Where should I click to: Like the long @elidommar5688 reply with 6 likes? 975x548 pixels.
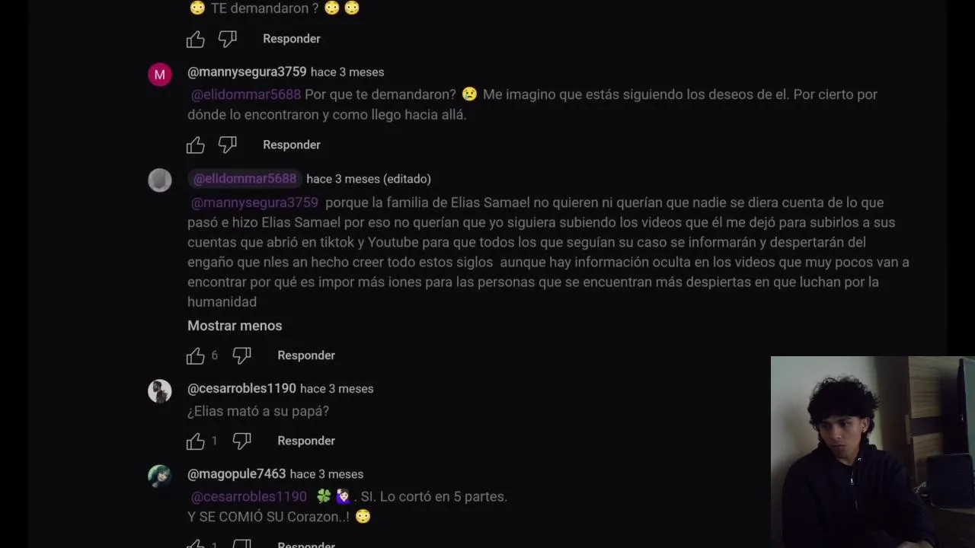(196, 355)
